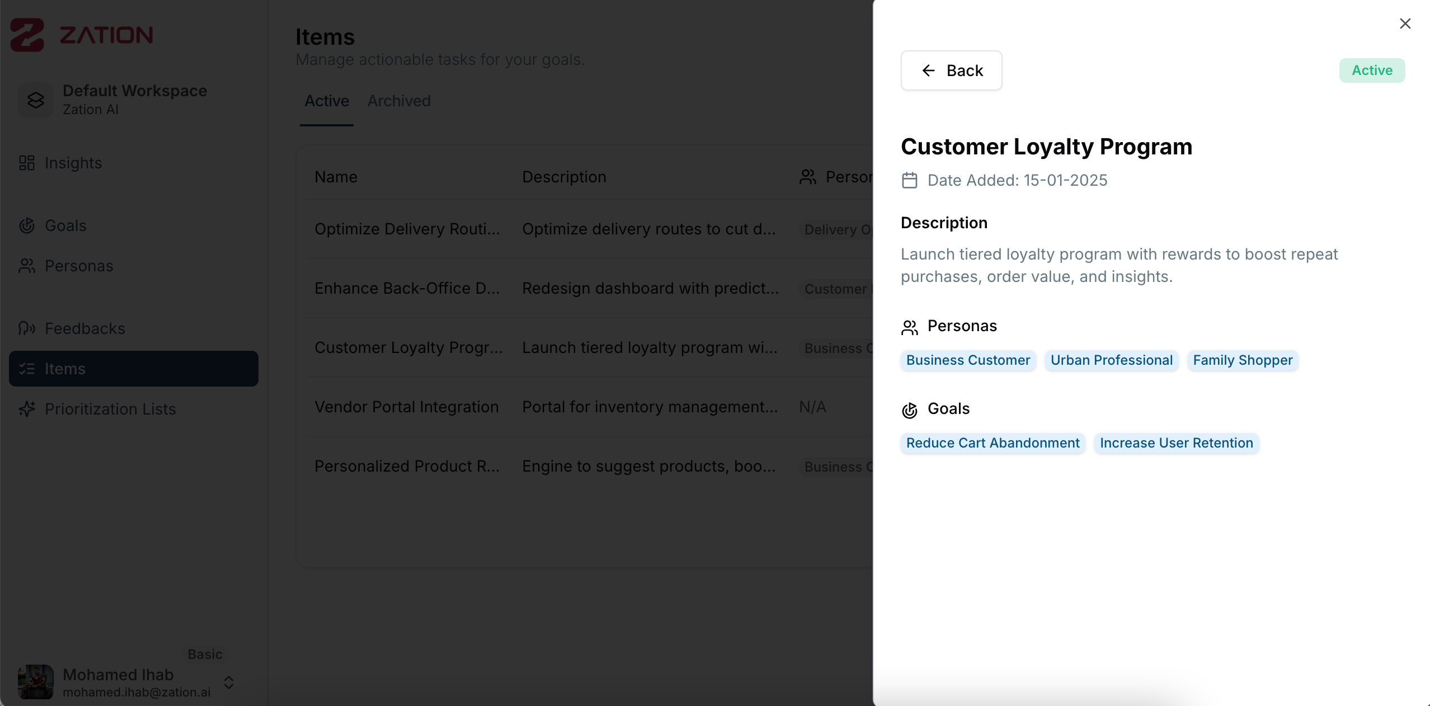Click the Personas sidebar icon
The width and height of the screenshot is (1430, 706).
pyautogui.click(x=27, y=266)
